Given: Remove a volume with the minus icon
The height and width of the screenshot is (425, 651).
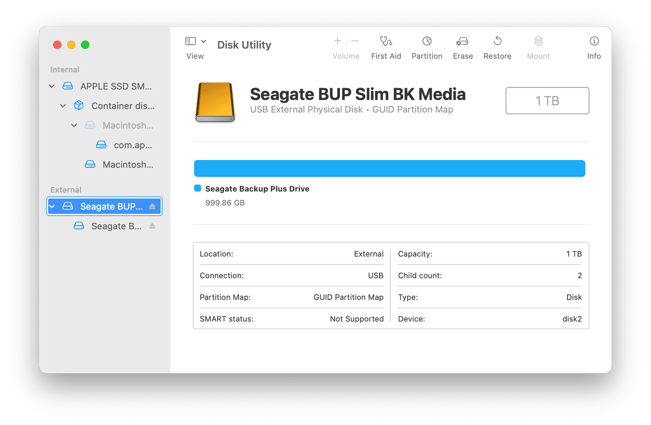Looking at the screenshot, I should [x=355, y=41].
